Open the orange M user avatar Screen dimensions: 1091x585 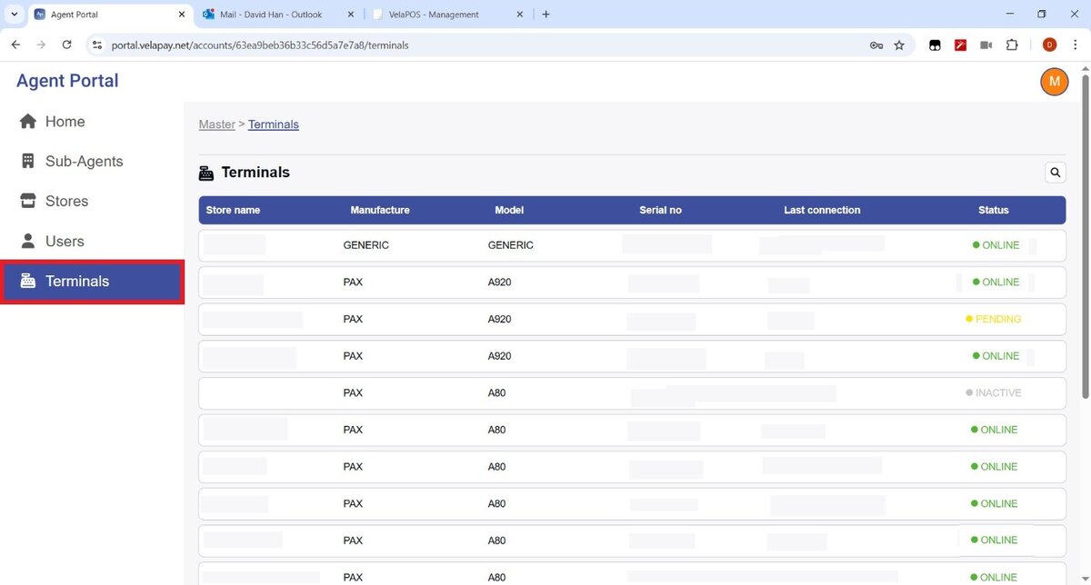coord(1054,81)
